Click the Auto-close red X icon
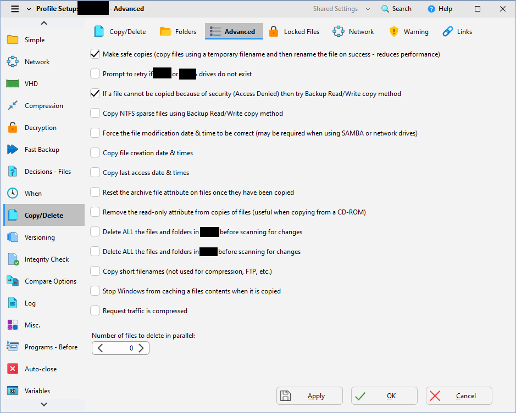Viewport: 516px width, 413px height. [13, 369]
